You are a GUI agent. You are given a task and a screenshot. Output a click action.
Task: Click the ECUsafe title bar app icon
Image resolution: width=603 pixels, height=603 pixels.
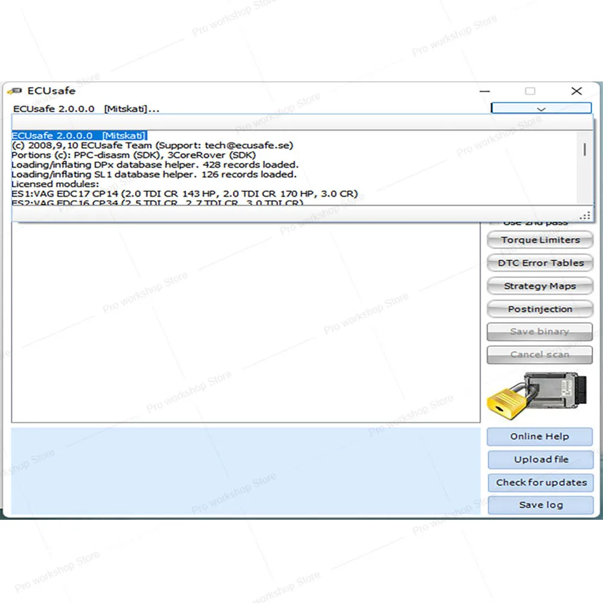[x=15, y=91]
